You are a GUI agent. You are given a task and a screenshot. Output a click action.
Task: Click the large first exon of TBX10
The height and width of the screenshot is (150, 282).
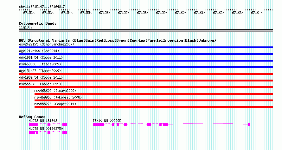point(99,124)
